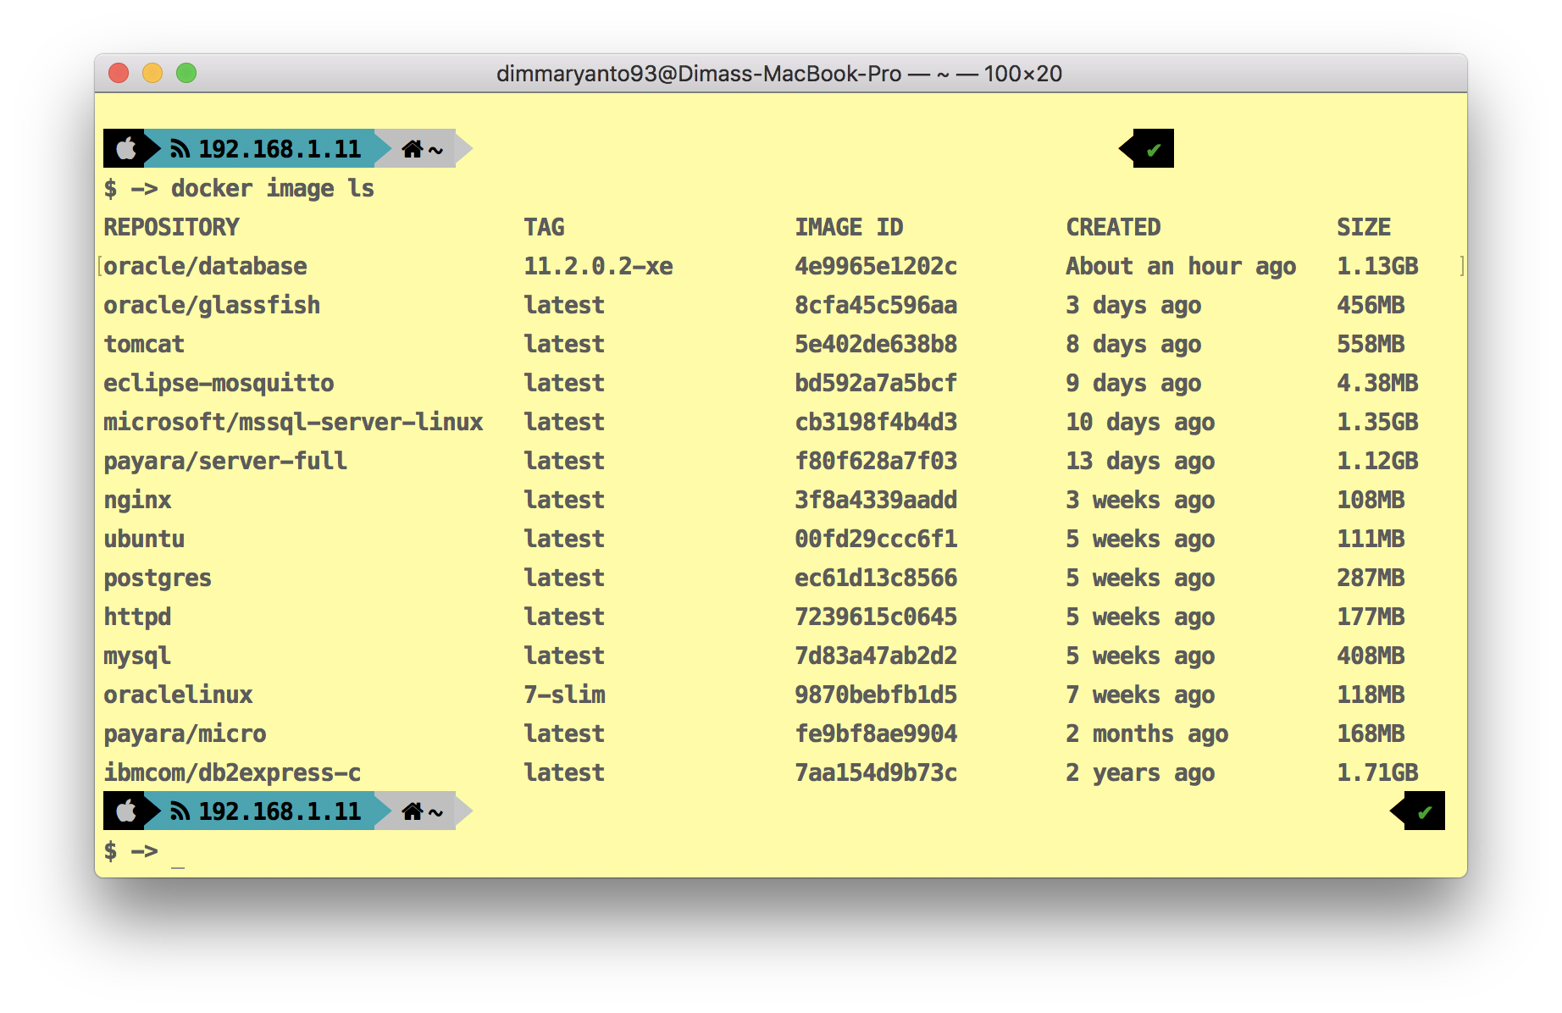
Task: Click the ubuntu repository name
Action: (144, 539)
